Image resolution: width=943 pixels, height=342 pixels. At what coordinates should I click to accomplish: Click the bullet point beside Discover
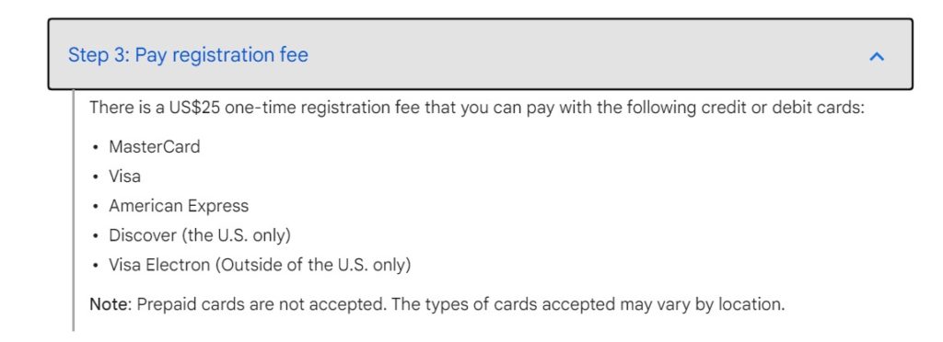tap(95, 235)
